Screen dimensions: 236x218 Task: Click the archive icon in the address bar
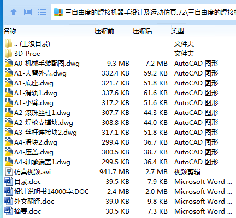coord(58,12)
